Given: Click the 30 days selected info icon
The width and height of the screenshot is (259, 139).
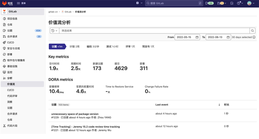Looking at the screenshot, I should tap(254, 37).
